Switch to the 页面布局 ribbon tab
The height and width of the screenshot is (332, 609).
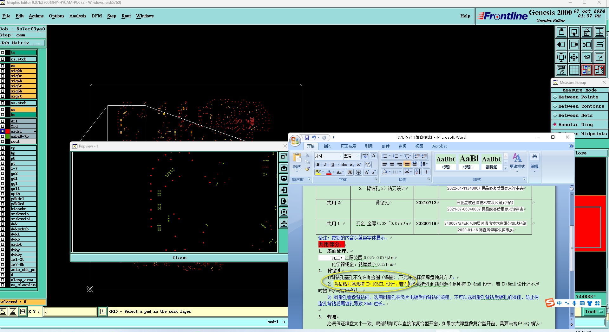click(x=348, y=146)
